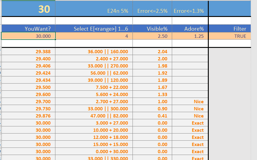Select cell 36.000 || 160.000

(x=94, y=51)
